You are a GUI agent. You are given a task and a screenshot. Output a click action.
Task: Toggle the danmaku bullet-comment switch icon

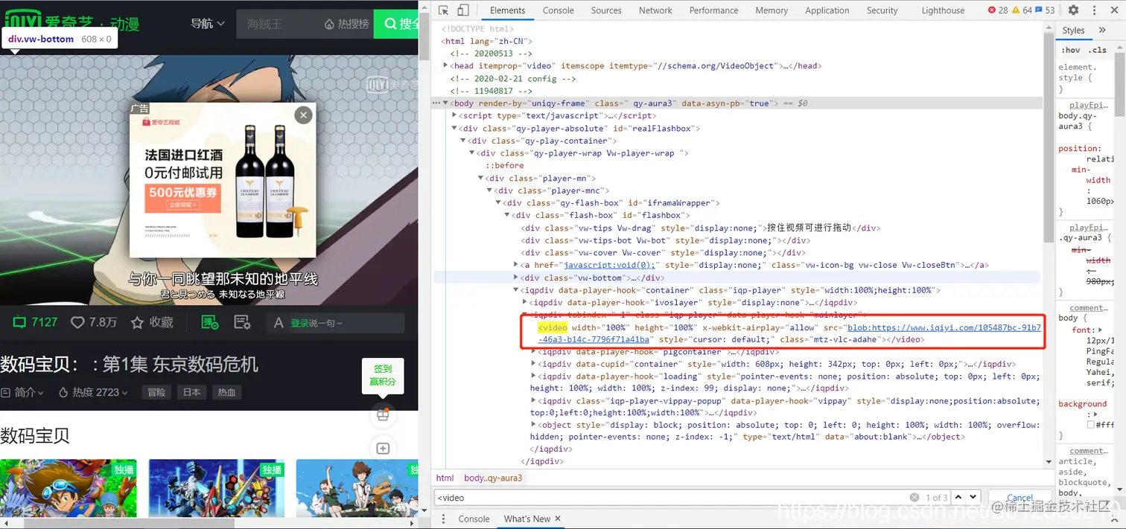(210, 322)
